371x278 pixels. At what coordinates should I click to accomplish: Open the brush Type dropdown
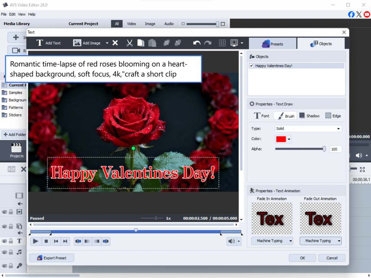308,129
